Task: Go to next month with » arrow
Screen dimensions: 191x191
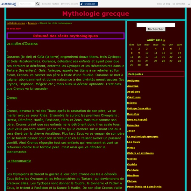Action: 164,40
